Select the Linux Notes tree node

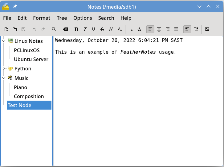coord(29,41)
